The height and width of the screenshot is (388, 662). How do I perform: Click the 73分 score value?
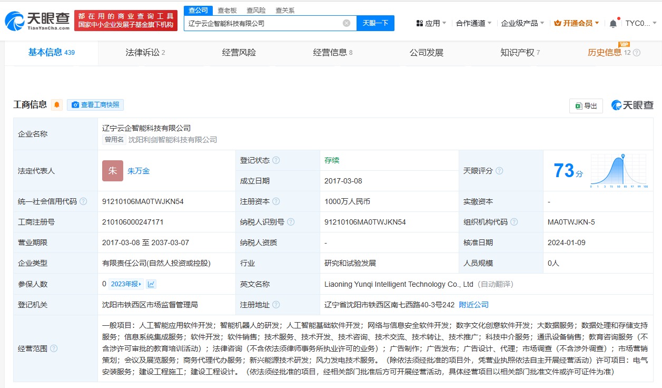point(568,171)
